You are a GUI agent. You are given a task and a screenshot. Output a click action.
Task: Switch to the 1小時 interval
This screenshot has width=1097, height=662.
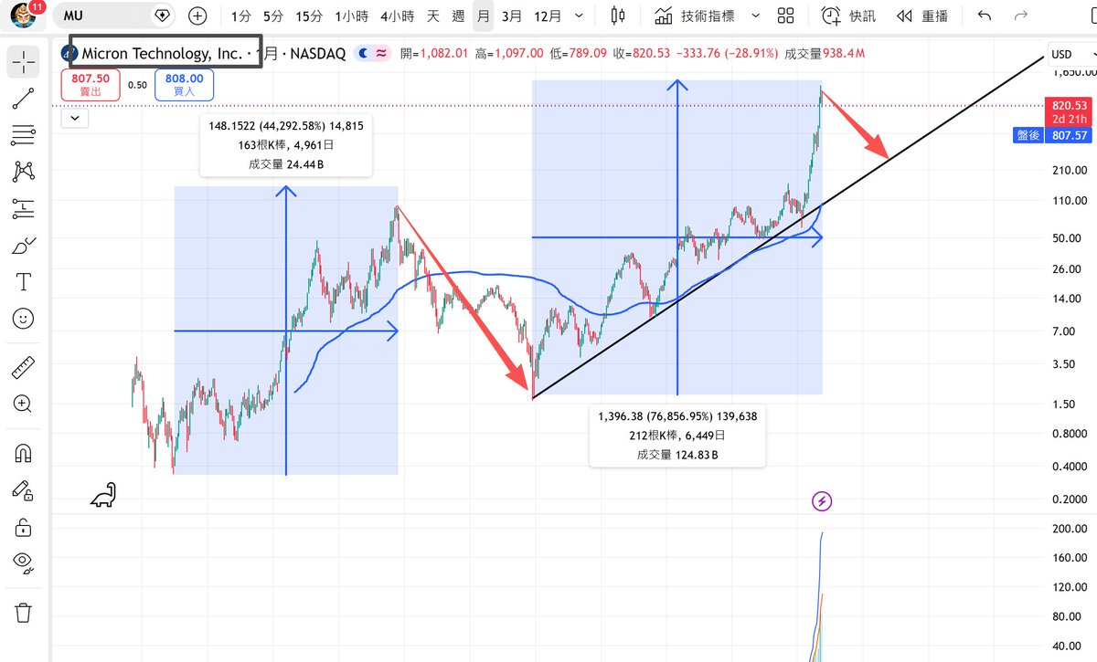pos(352,16)
